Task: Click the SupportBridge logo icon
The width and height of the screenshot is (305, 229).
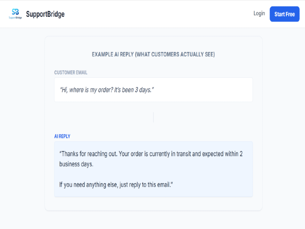Action: [16, 11]
